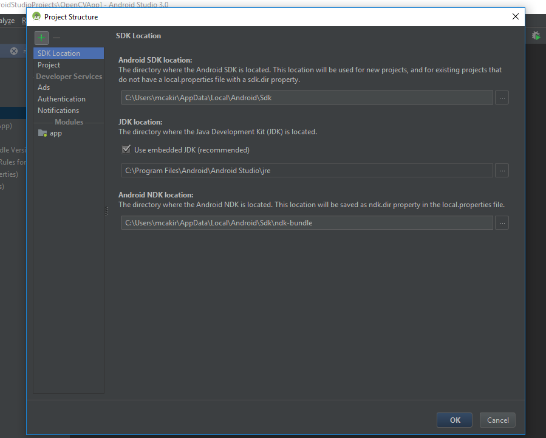Image resolution: width=546 pixels, height=438 pixels.
Task: Select SDK Location in sidebar
Action: tap(69, 53)
